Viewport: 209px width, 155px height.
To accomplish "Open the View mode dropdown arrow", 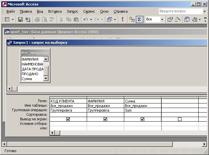I will (x=13, y=19).
